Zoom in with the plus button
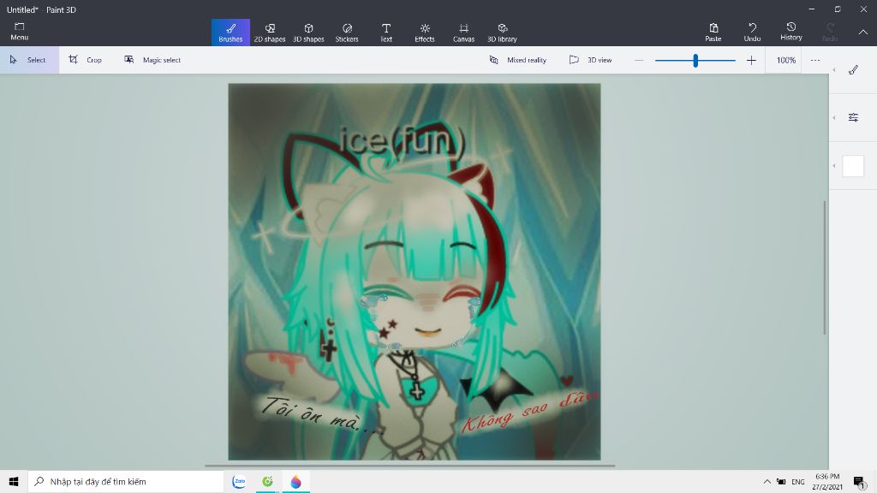 751,60
